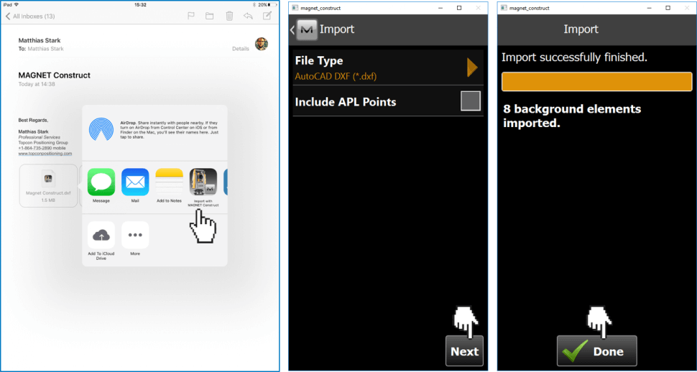Share attachment via Mail app
Image resolution: width=697 pixels, height=372 pixels.
click(x=135, y=182)
